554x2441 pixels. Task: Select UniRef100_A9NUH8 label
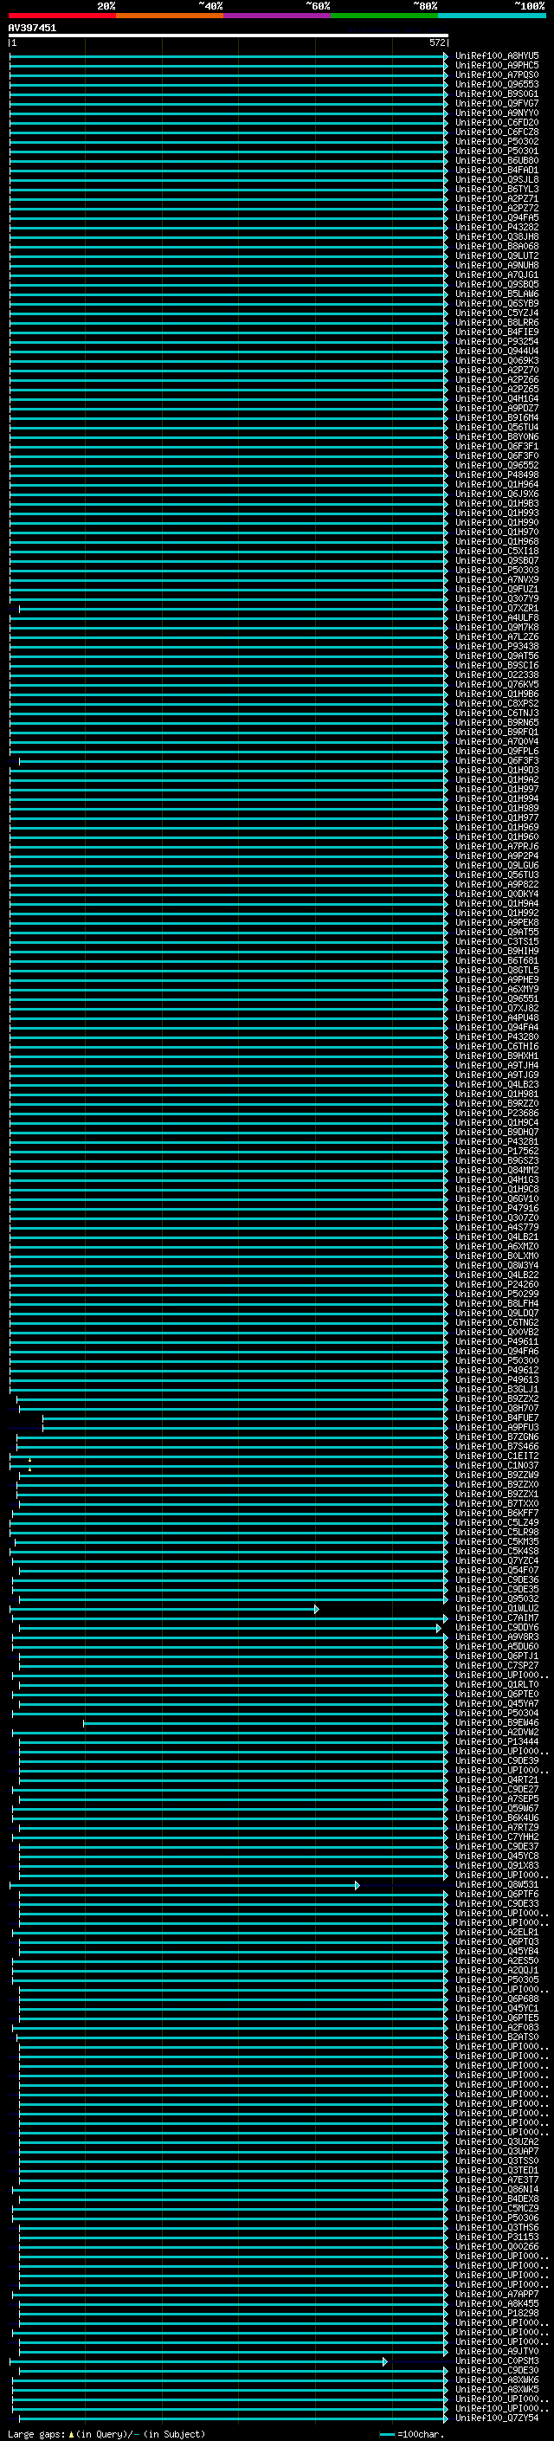(497, 265)
